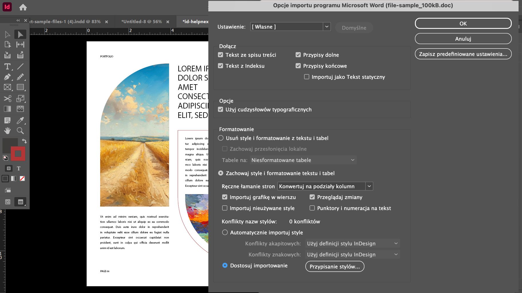Toggle Przeglądaj zmiany checkbox

[x=312, y=197]
